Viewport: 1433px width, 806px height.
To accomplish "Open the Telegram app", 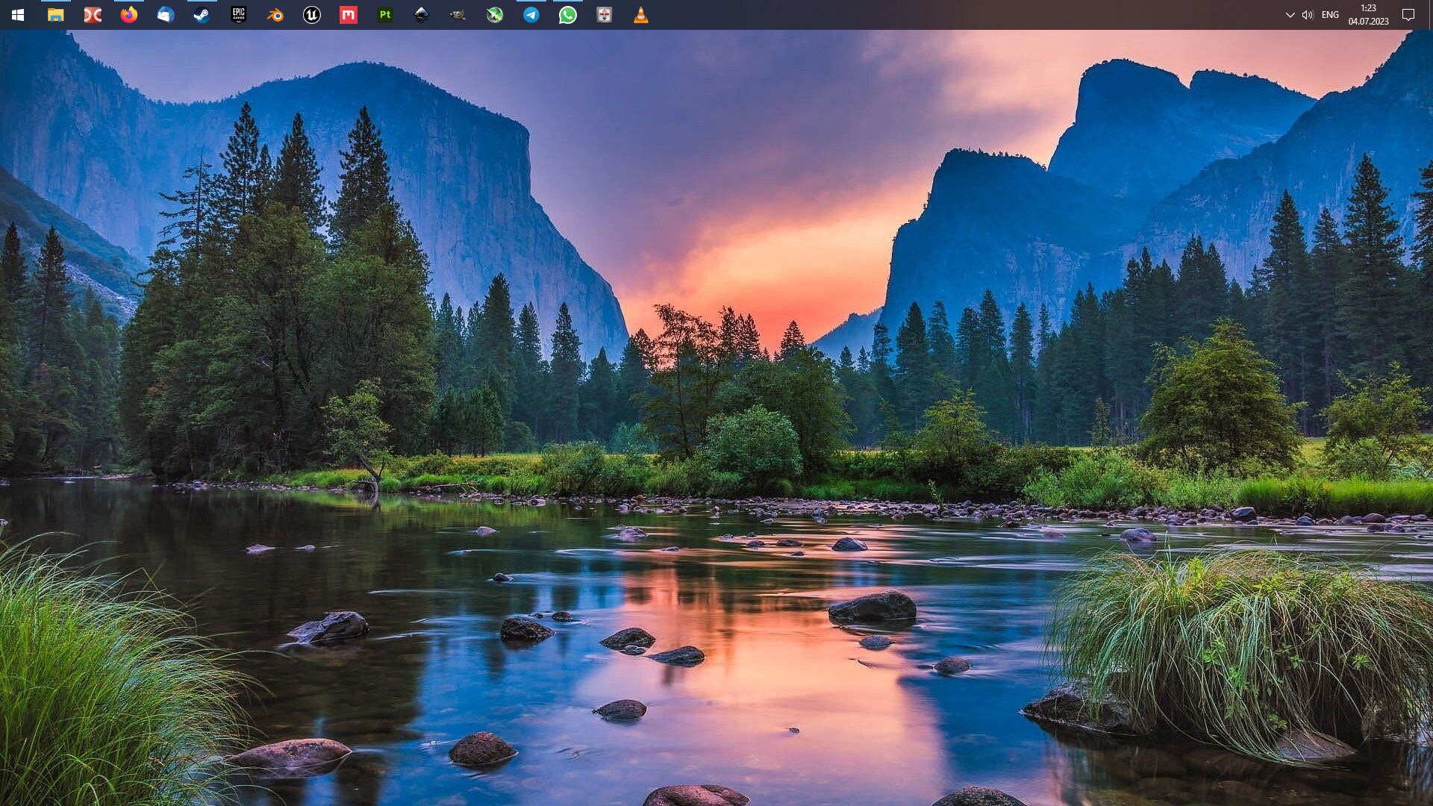I will tap(531, 15).
